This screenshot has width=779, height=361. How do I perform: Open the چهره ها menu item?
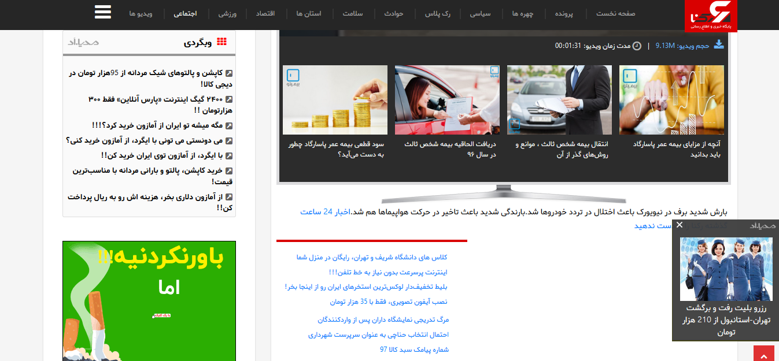523,13
